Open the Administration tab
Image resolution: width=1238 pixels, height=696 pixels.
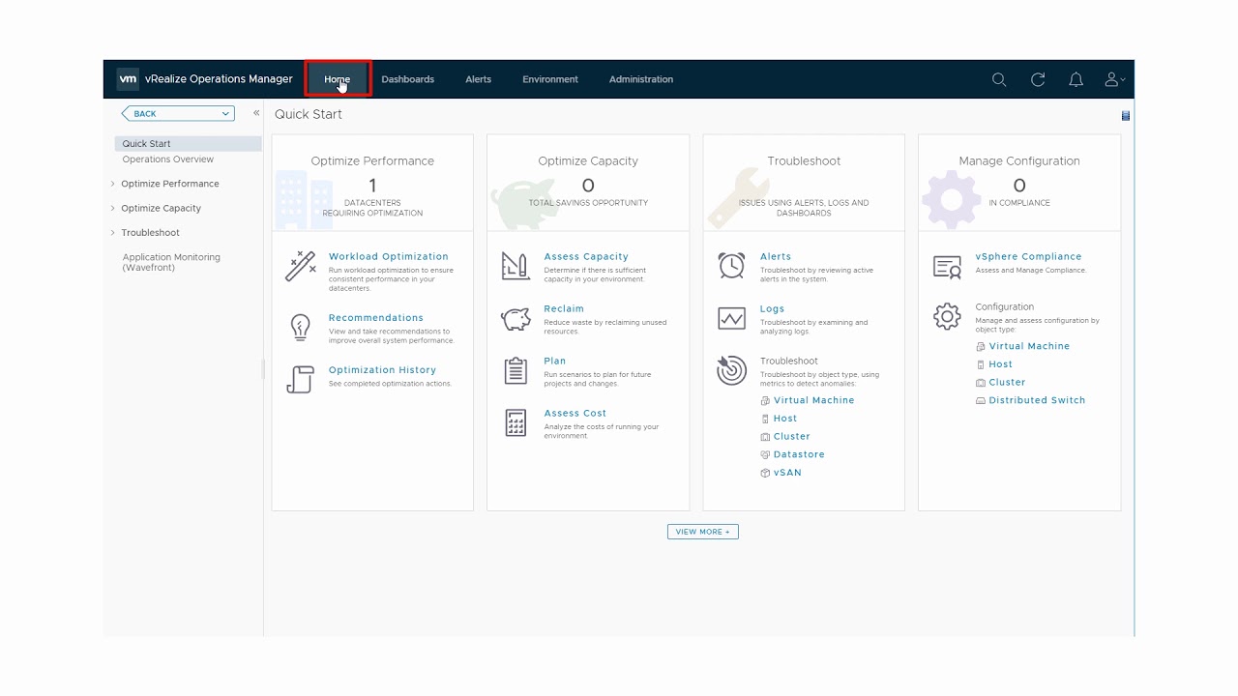pos(640,79)
